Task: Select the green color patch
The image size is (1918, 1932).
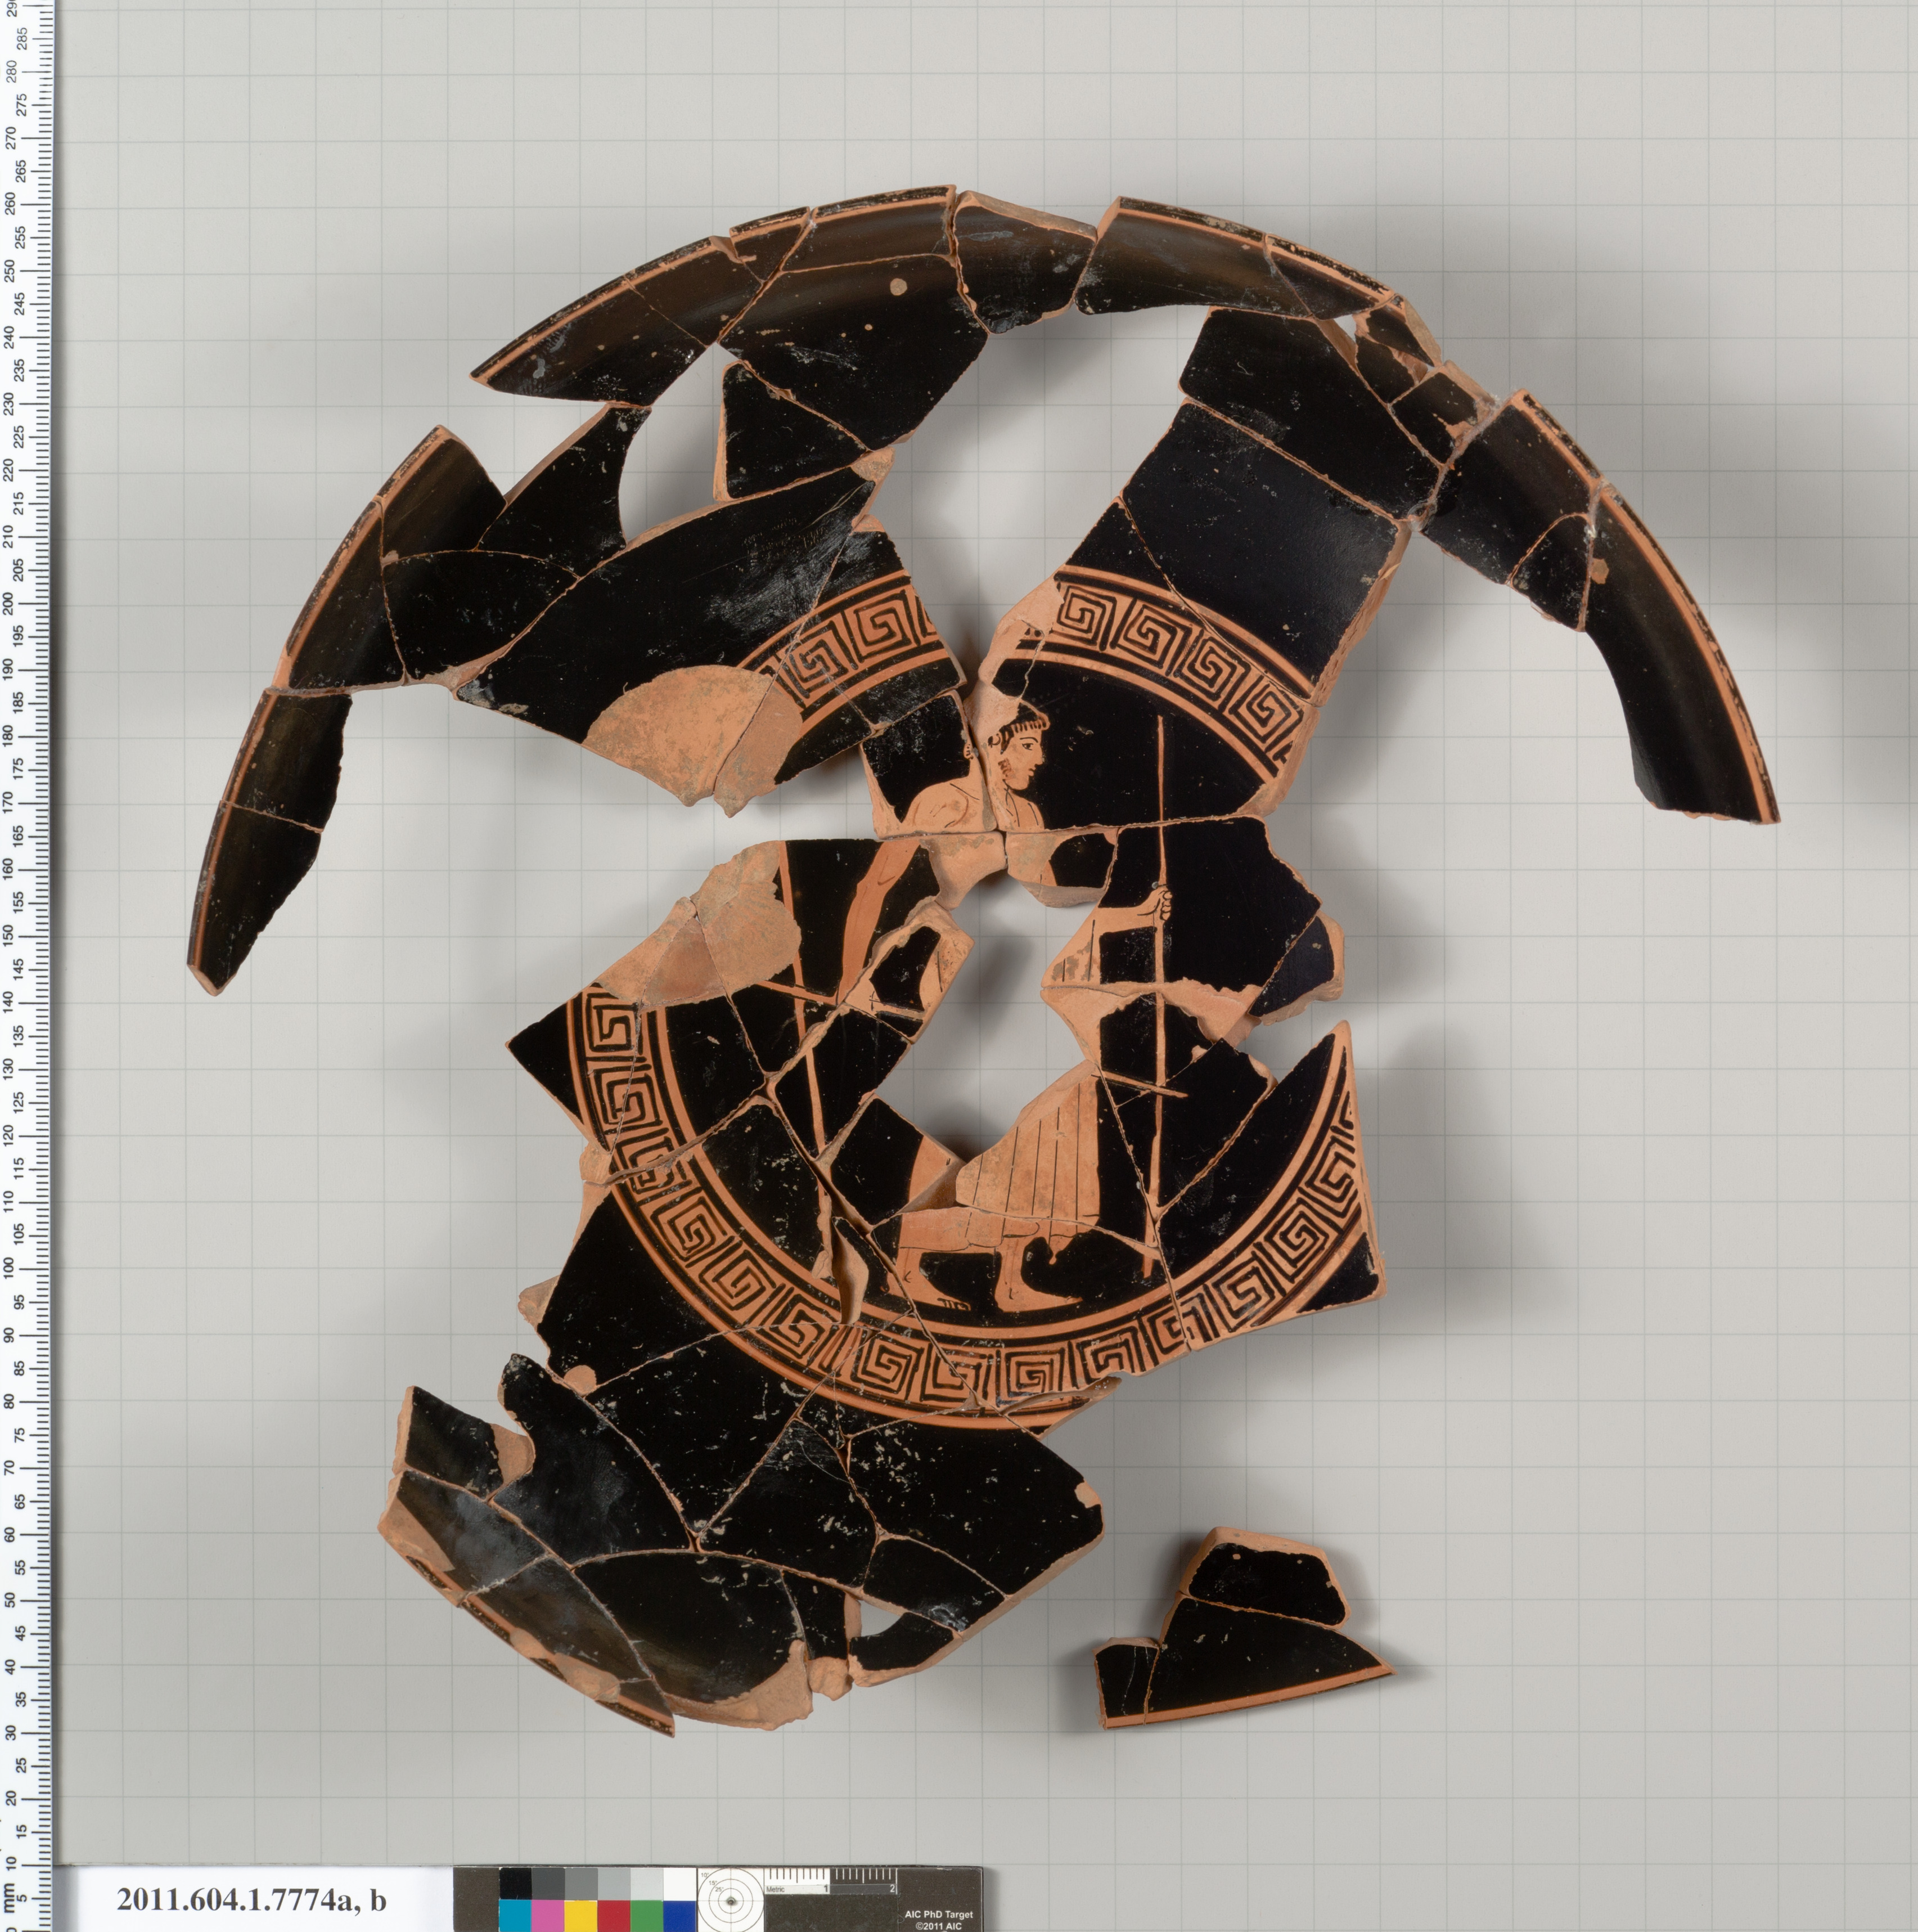Action: (647, 1915)
